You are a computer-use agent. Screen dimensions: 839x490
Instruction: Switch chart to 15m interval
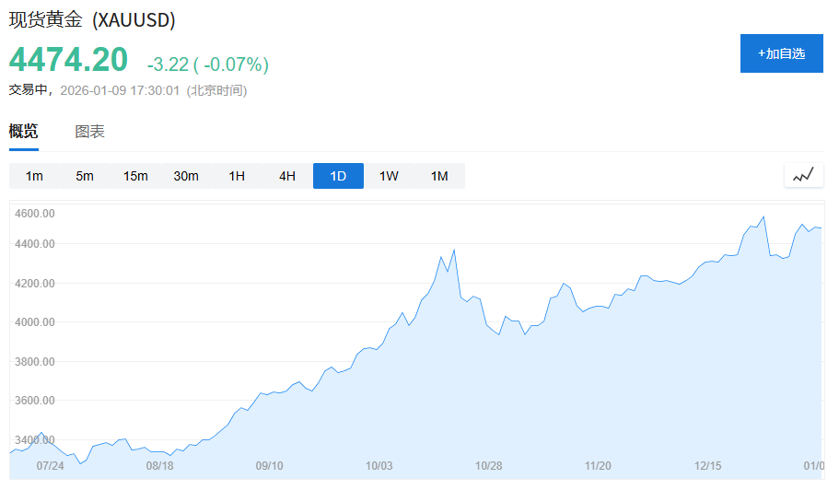135,176
